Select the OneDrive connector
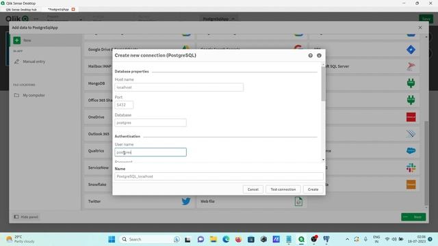Screen dimensions: 438x246 click(96, 117)
